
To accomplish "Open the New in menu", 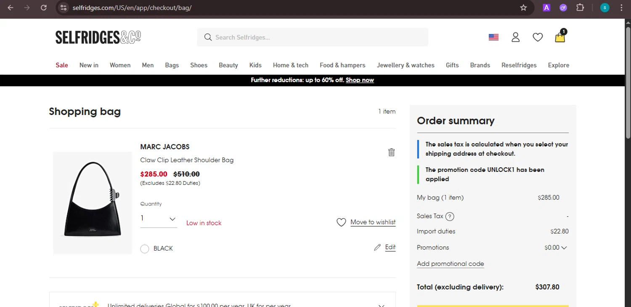I will (x=89, y=65).
